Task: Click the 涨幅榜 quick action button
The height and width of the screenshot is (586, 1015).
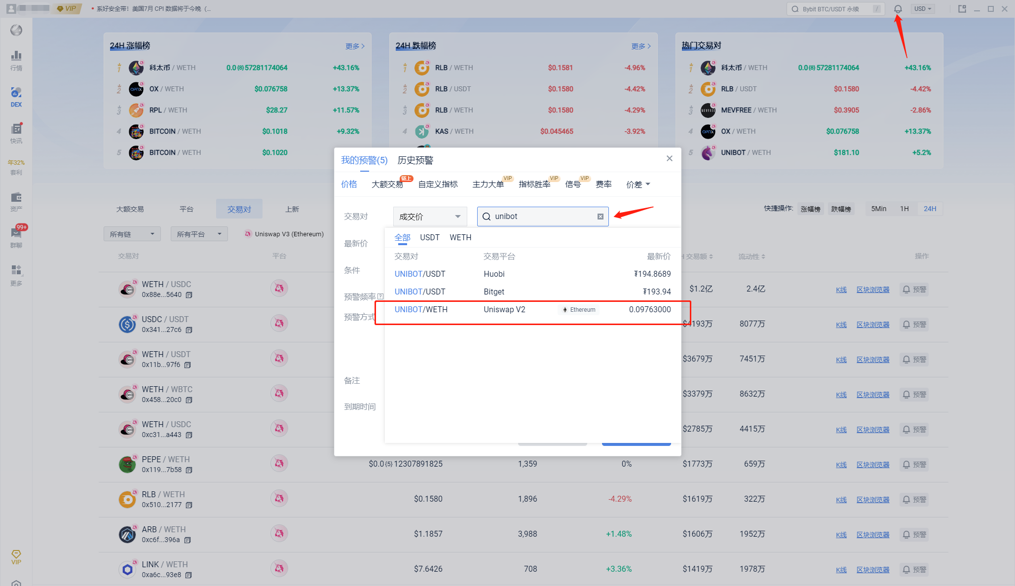Action: point(811,209)
